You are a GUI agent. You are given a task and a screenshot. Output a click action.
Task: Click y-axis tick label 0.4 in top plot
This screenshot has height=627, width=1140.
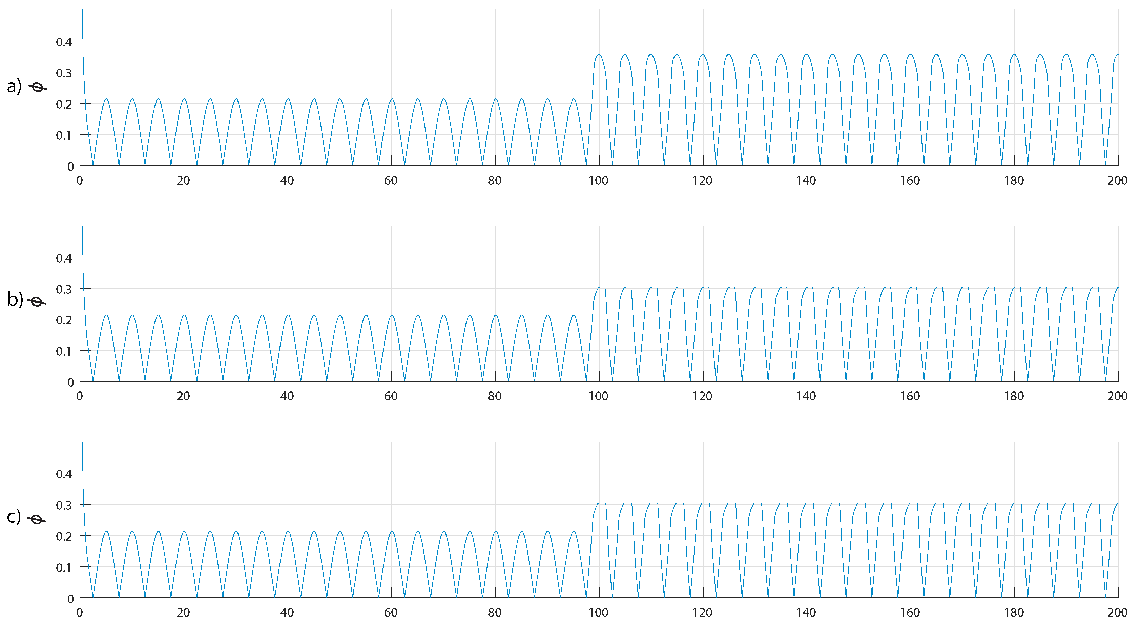(64, 42)
